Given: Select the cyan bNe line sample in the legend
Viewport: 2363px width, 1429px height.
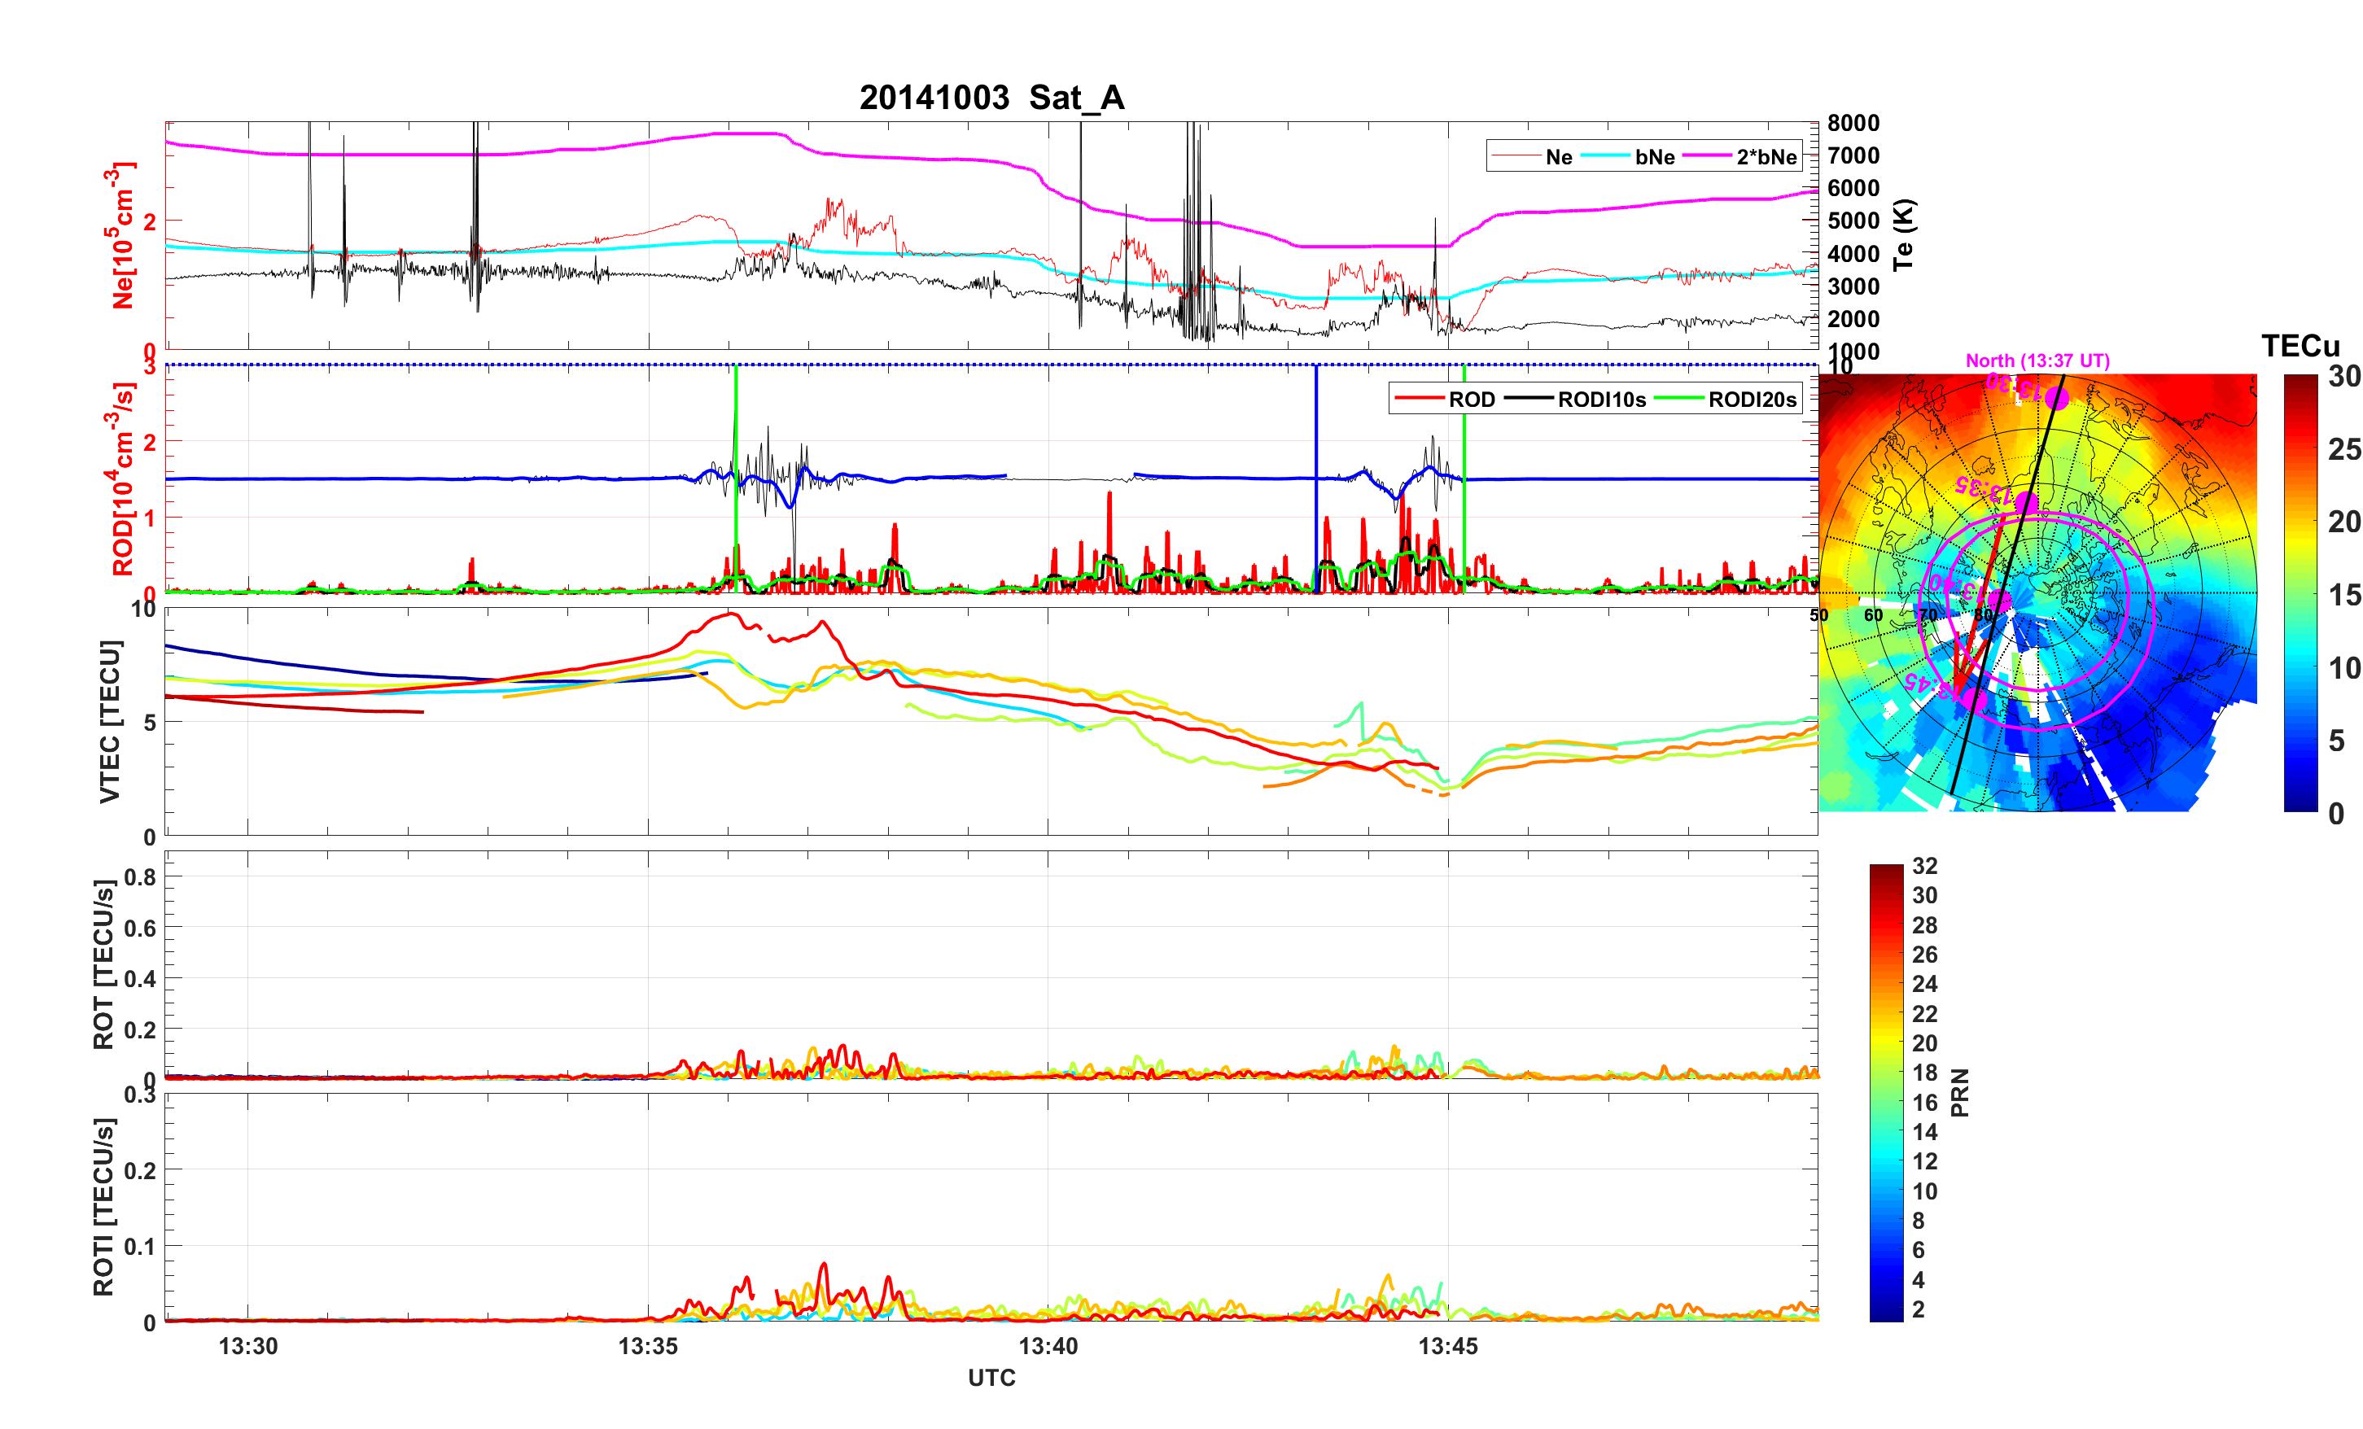Looking at the screenshot, I should pos(1604,156).
